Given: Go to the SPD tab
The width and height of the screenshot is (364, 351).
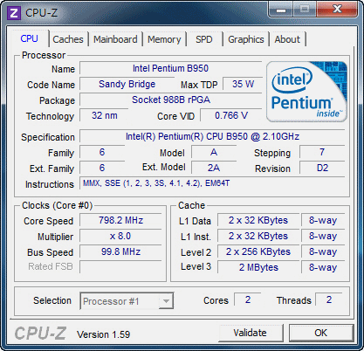Looking at the screenshot, I should [x=204, y=39].
